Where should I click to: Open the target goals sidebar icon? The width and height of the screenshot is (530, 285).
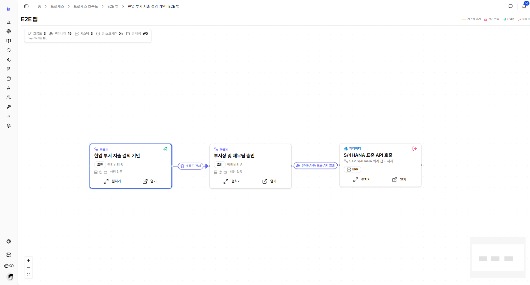pos(9,31)
